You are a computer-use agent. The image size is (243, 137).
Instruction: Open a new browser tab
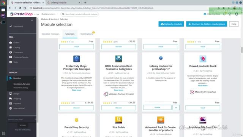coord(85,3)
